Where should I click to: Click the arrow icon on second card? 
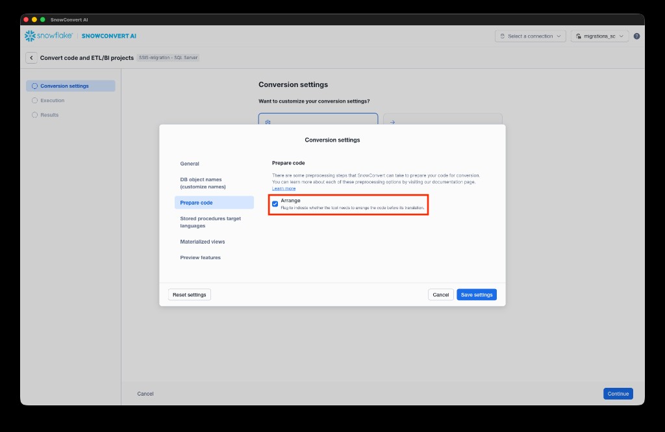click(x=392, y=121)
